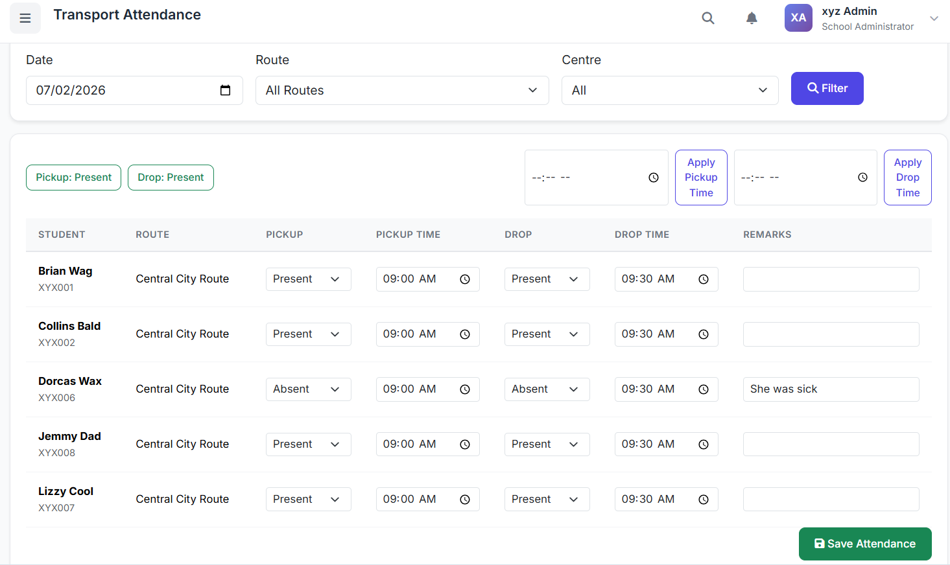Expand the xyz Admin profile menu chevron
The image size is (950, 565).
point(934,18)
